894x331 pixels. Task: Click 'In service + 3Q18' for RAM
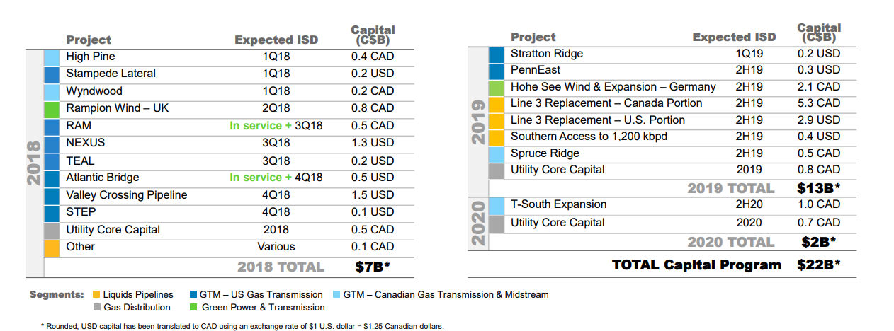(276, 126)
